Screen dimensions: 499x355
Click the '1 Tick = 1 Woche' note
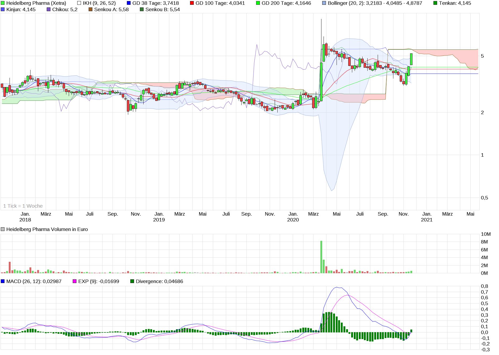[23, 206]
